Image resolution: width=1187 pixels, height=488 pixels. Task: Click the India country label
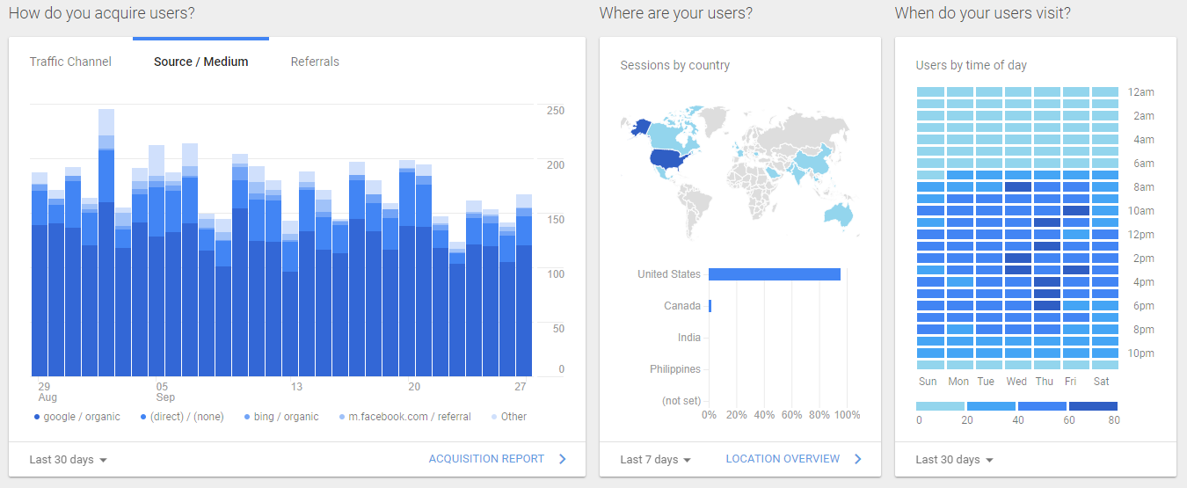pyautogui.click(x=689, y=338)
